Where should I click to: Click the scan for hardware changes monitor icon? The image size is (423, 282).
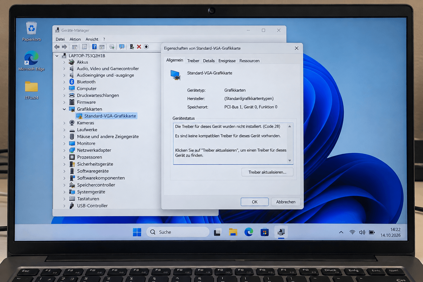[x=122, y=47]
